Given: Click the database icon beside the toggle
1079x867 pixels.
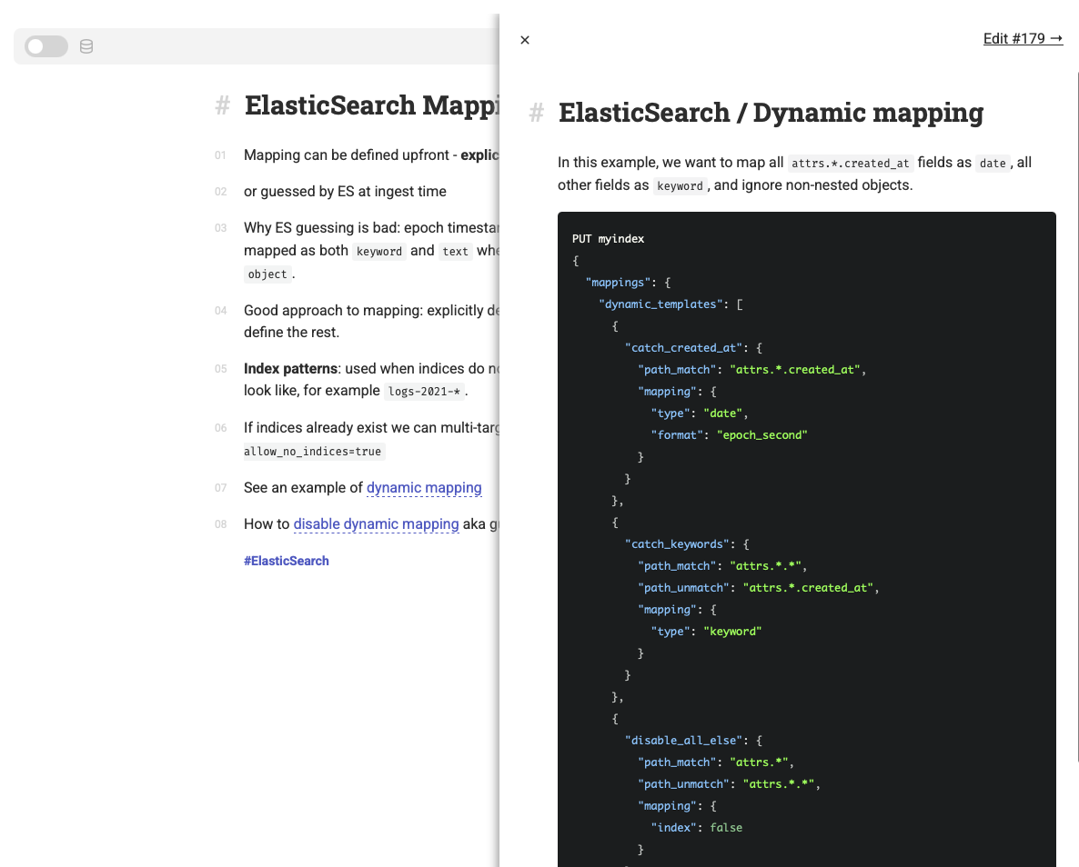Looking at the screenshot, I should [x=86, y=46].
